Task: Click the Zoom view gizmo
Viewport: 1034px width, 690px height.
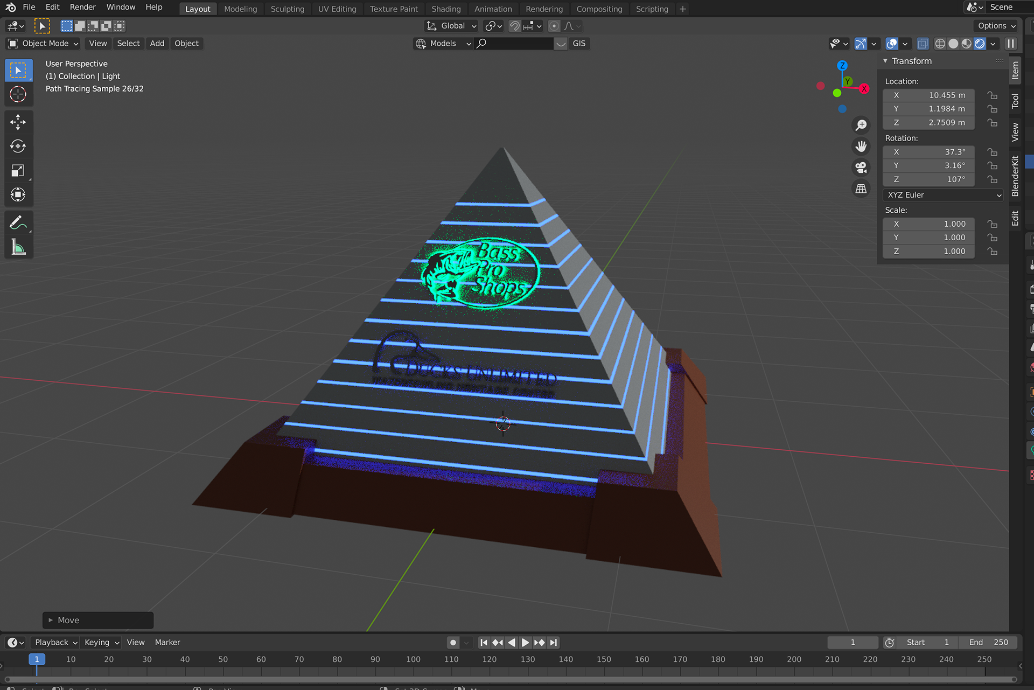Action: click(861, 125)
